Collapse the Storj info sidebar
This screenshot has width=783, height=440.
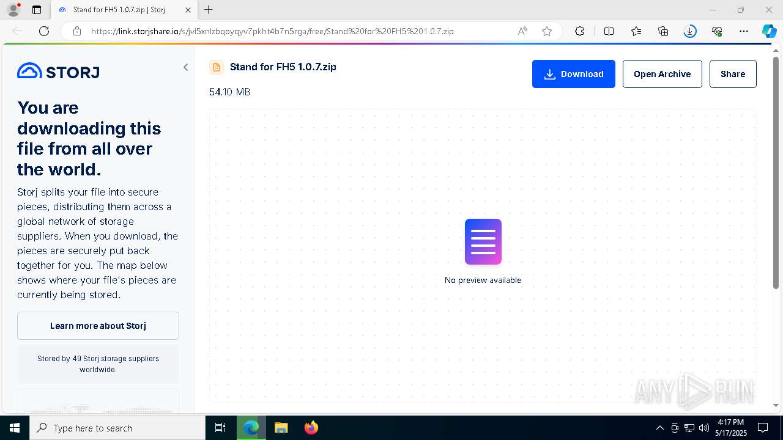tap(185, 67)
